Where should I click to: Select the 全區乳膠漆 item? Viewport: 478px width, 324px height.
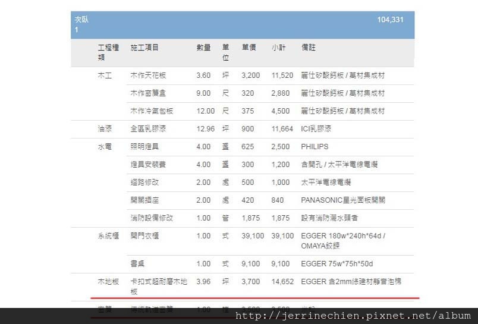coord(148,128)
